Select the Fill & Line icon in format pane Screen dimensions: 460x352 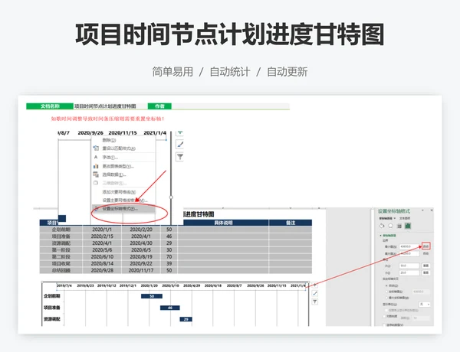pos(382,226)
